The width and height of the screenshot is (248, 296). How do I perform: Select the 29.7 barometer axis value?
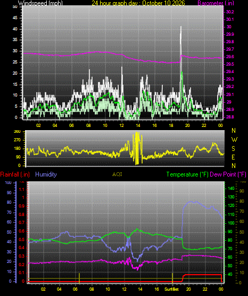(x=230, y=49)
